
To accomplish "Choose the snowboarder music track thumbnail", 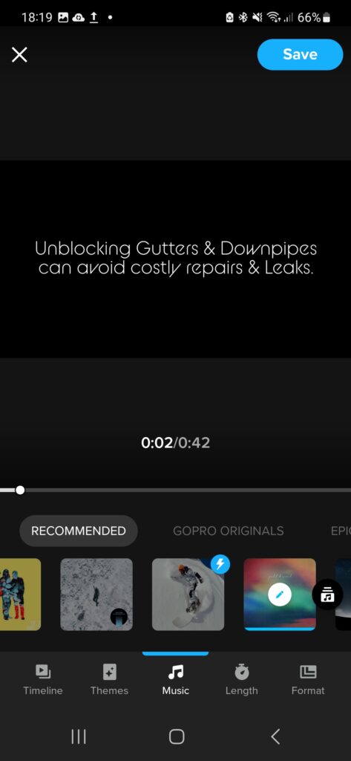I will pos(188,595).
